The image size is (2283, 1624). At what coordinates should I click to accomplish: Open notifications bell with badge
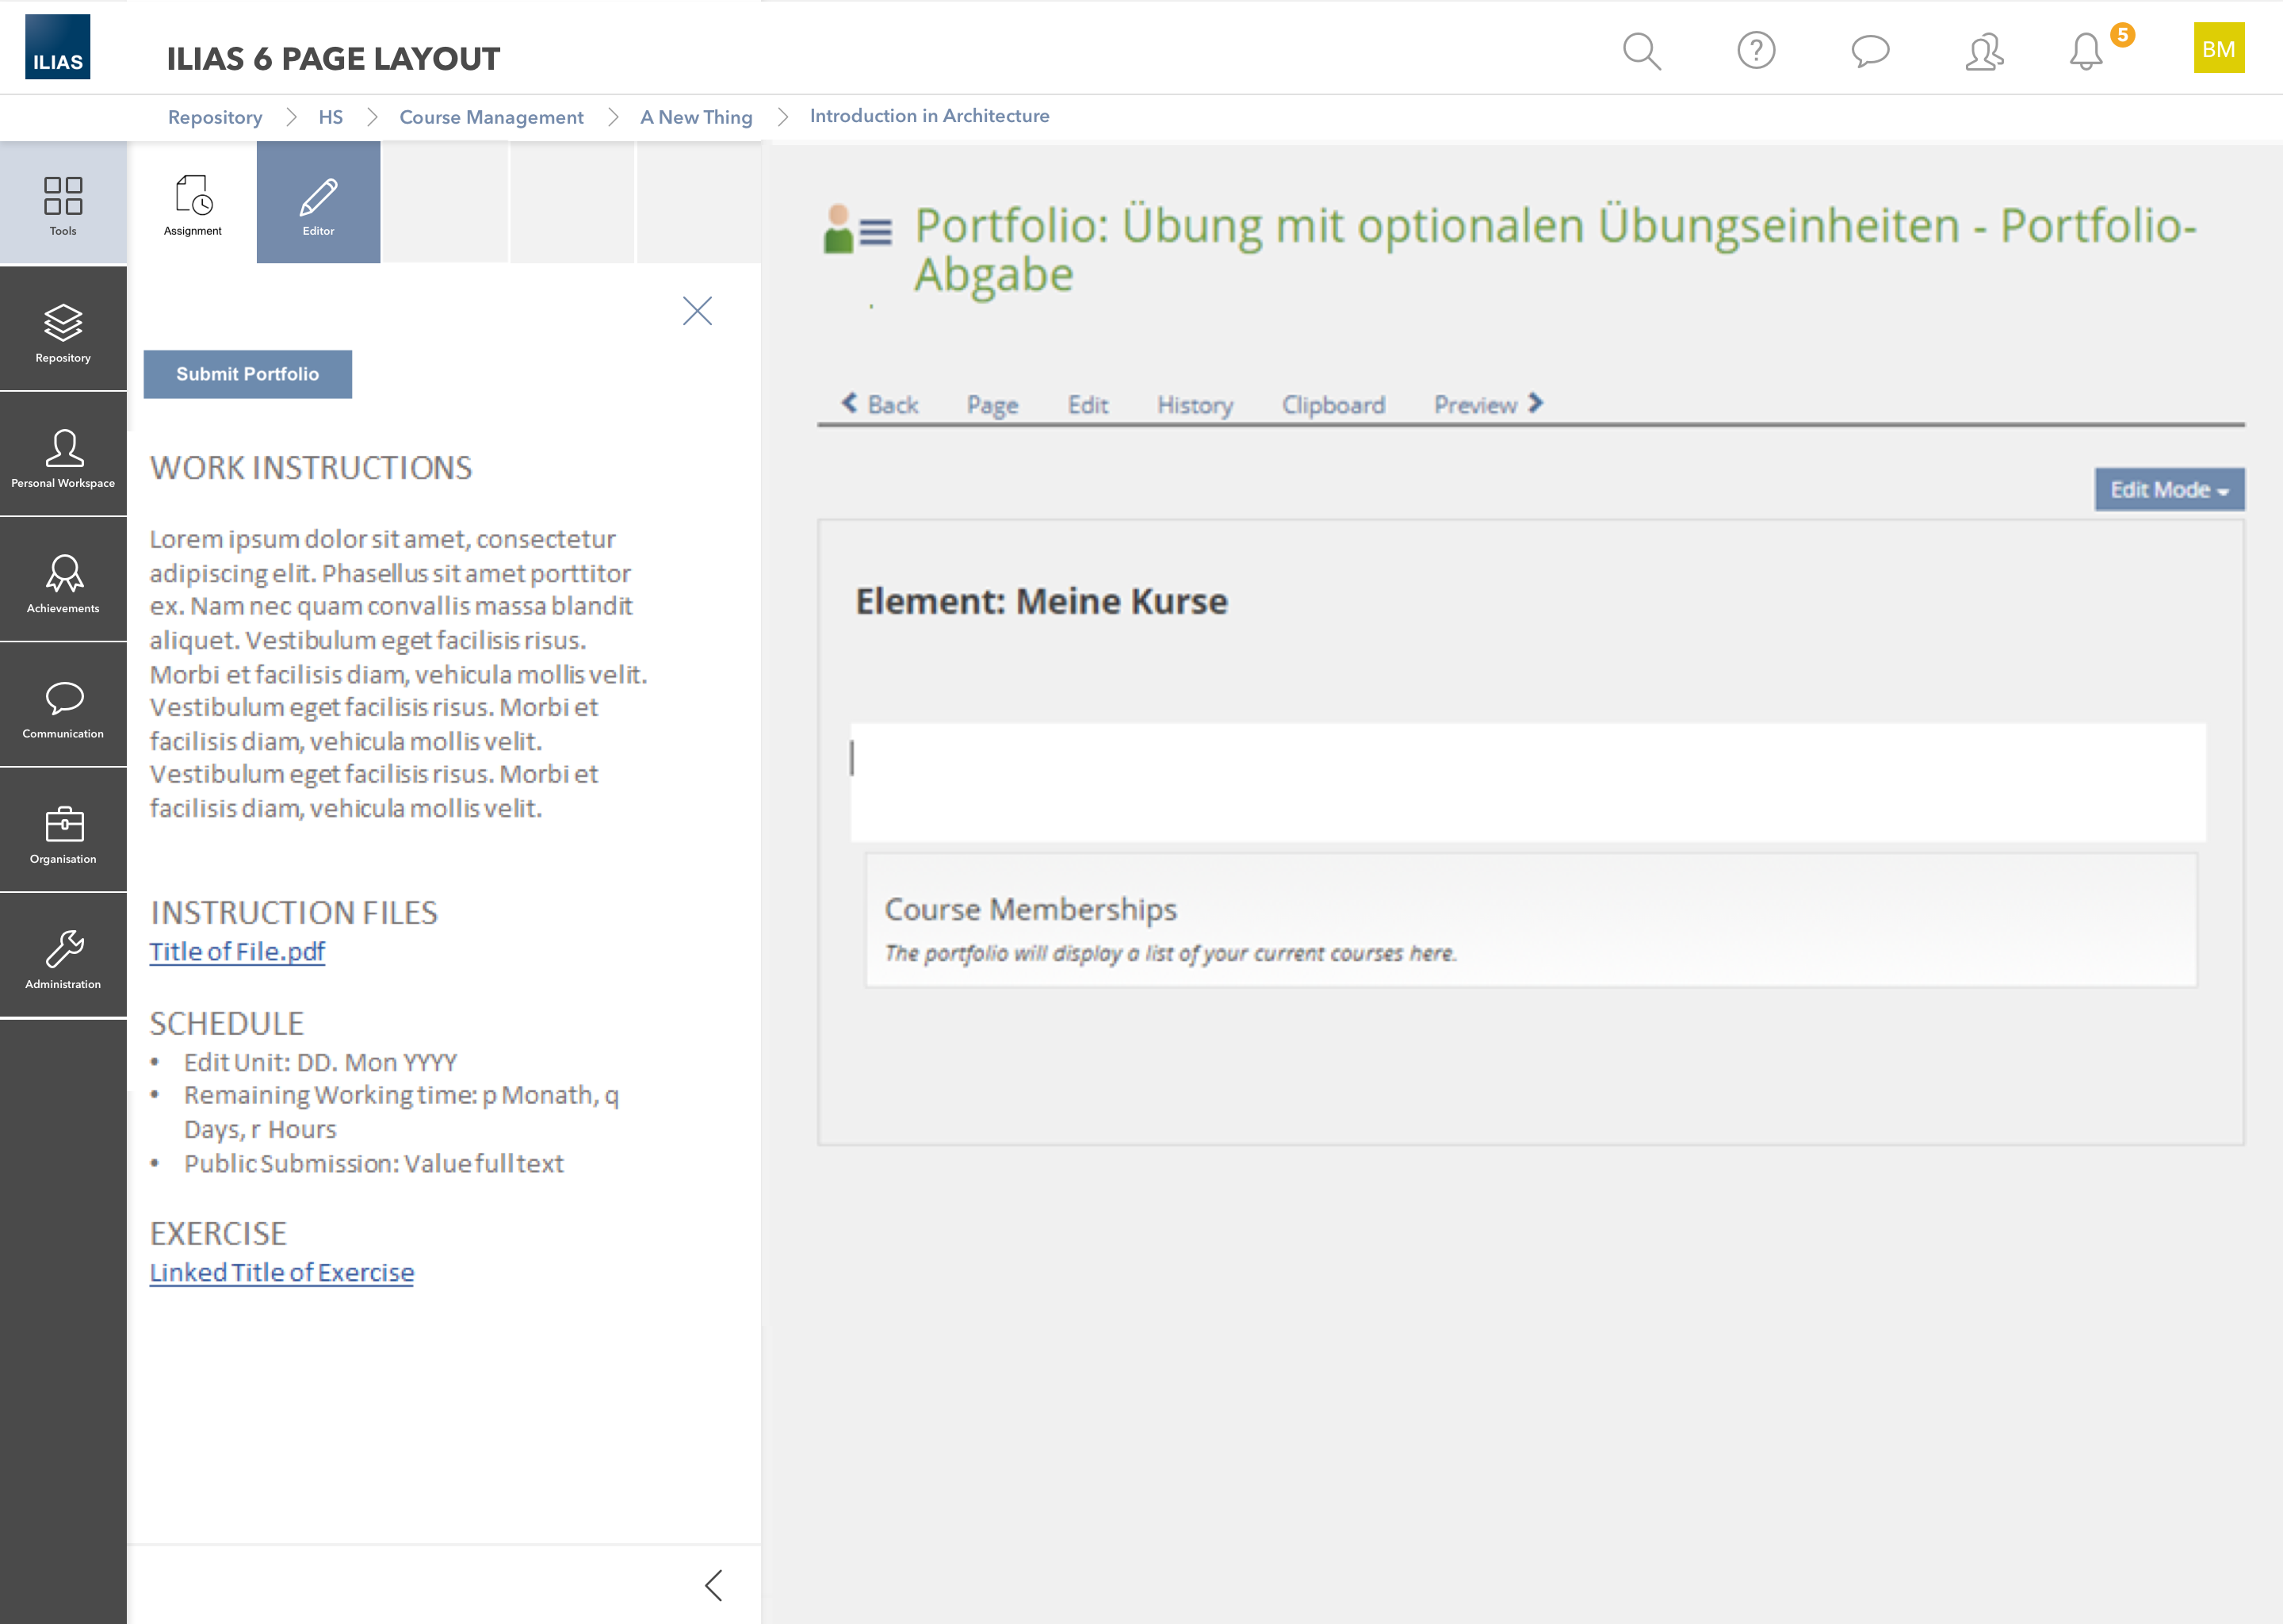pos(2086,50)
